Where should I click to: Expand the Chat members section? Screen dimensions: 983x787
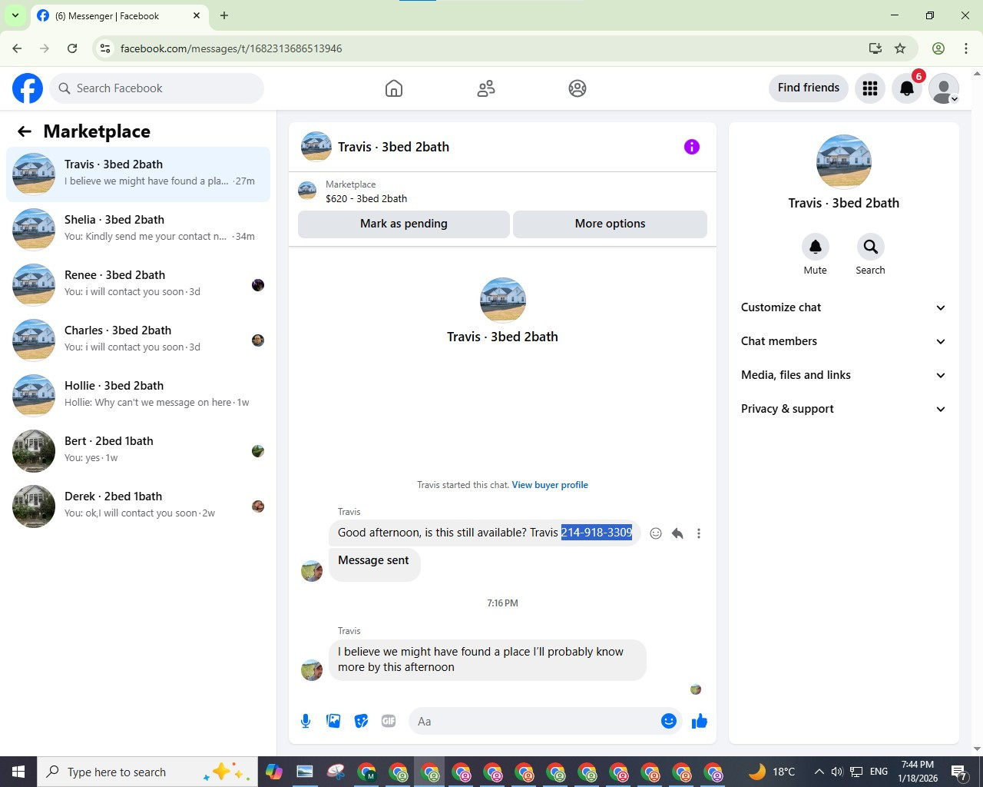click(843, 341)
